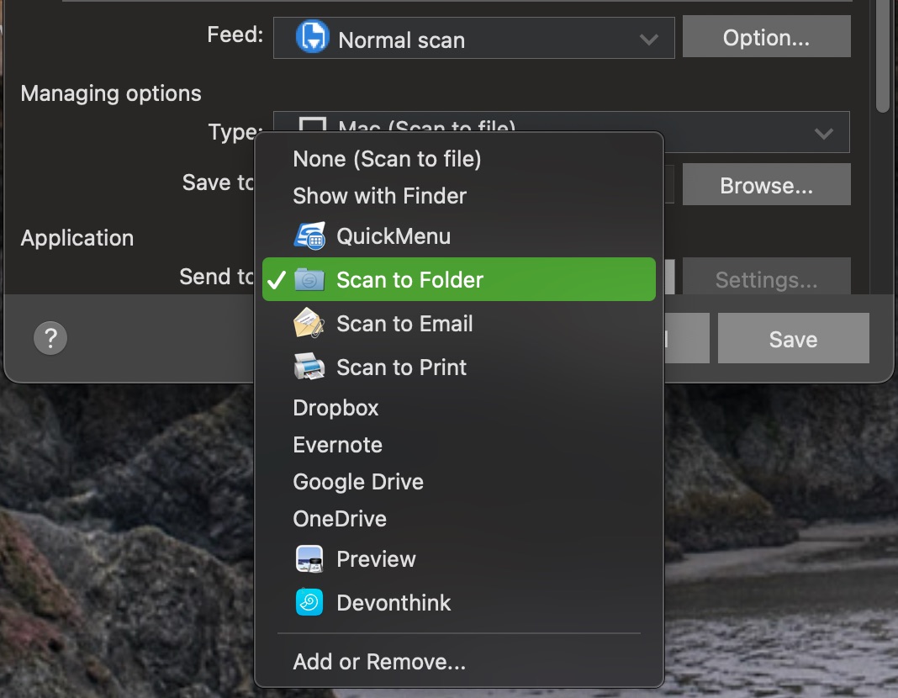Click the Browse... button
The width and height of the screenshot is (898, 698).
click(x=766, y=185)
